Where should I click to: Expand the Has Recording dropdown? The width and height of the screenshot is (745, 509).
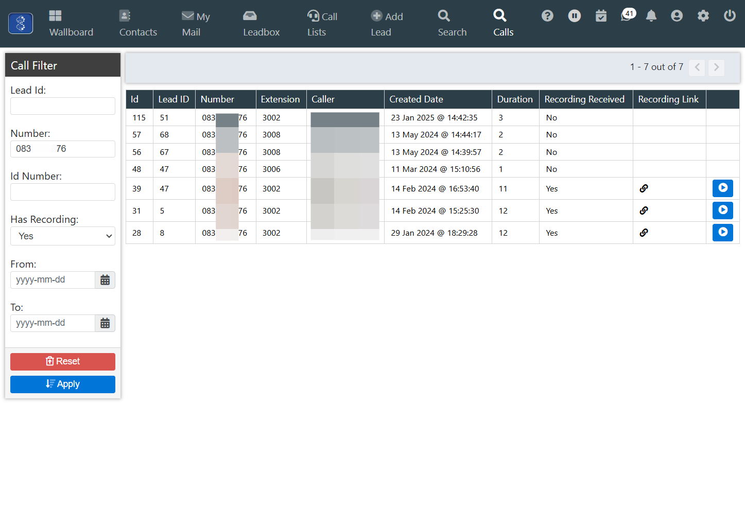[63, 236]
